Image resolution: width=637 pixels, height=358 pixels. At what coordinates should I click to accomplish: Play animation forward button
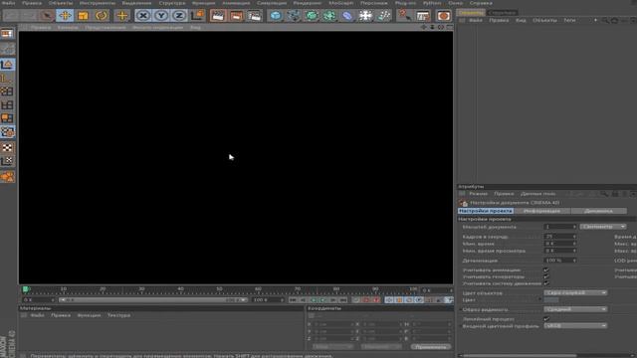coord(322,300)
